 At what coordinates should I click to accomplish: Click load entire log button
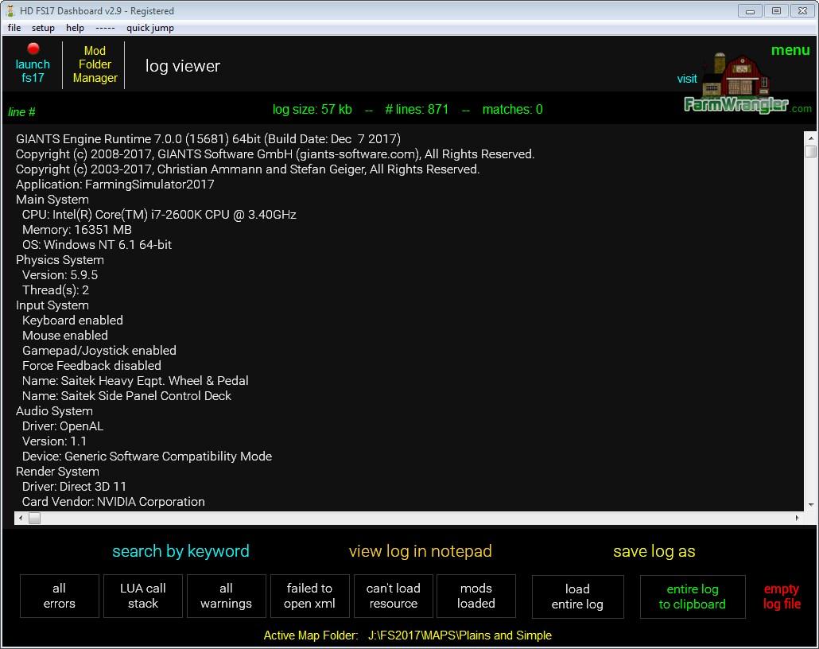pos(577,597)
